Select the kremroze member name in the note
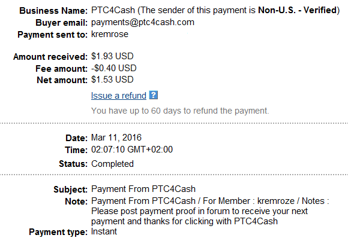The image size is (348, 241). (x=275, y=201)
